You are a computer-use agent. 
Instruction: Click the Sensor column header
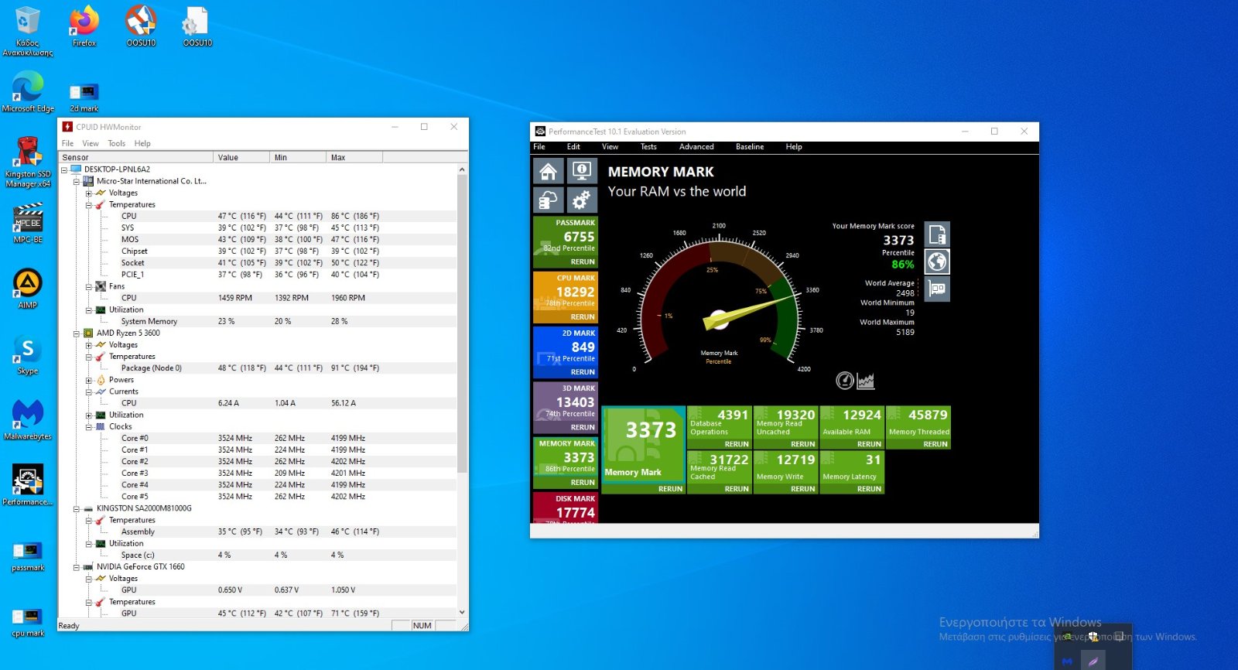coord(136,157)
